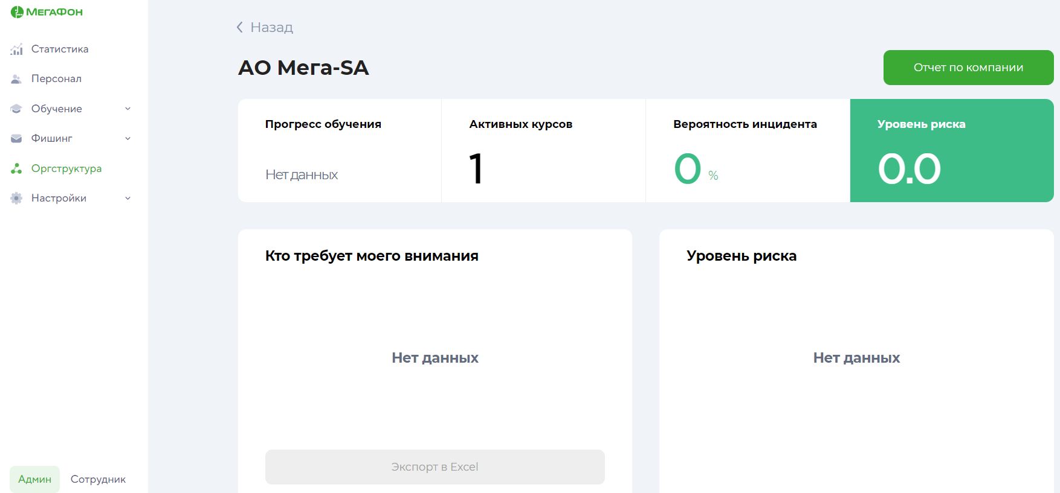Expand the Настройки submenu chevron
This screenshot has height=493, width=1060.
(128, 198)
